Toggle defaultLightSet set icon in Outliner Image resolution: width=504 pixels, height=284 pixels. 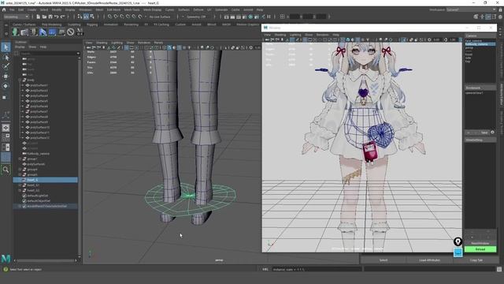[24, 196]
